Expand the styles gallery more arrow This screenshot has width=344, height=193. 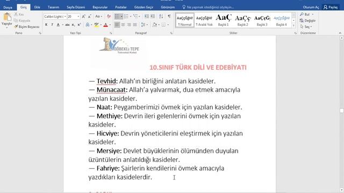tap(293, 25)
